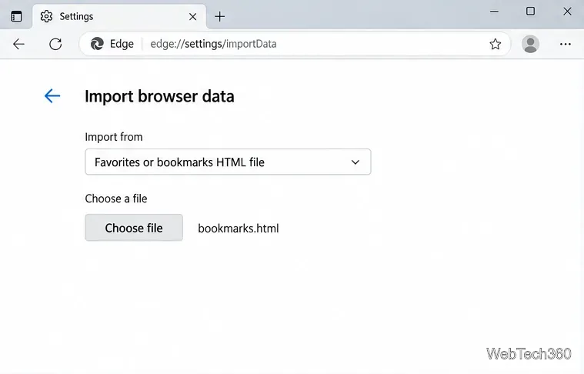Maximize the Edge window
Viewport: 584px width, 374px height.
pos(530,12)
